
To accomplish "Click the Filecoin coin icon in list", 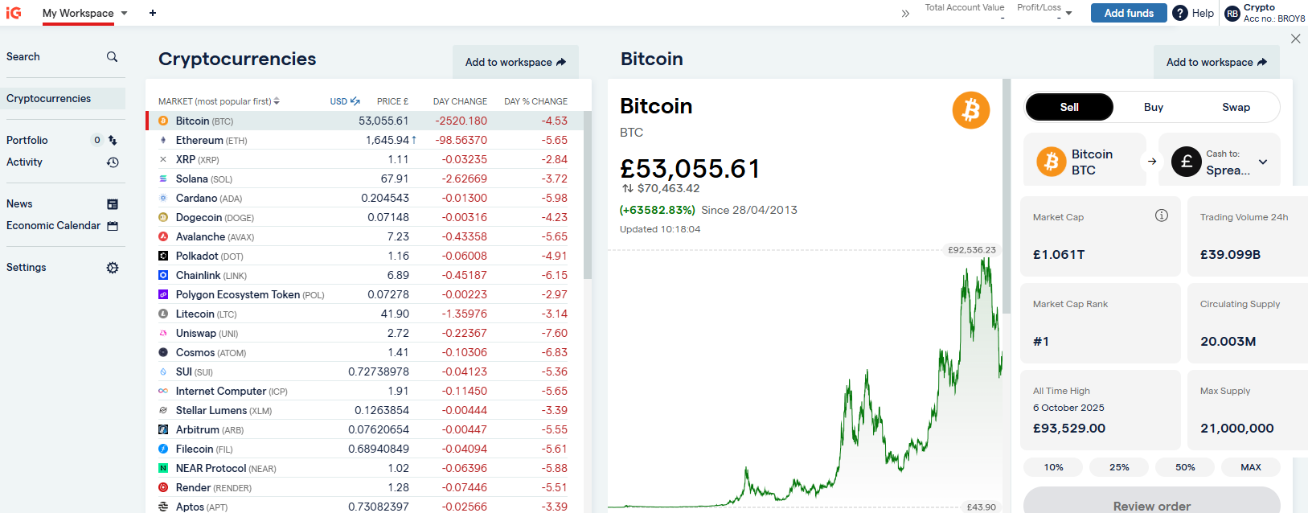I will [x=163, y=449].
